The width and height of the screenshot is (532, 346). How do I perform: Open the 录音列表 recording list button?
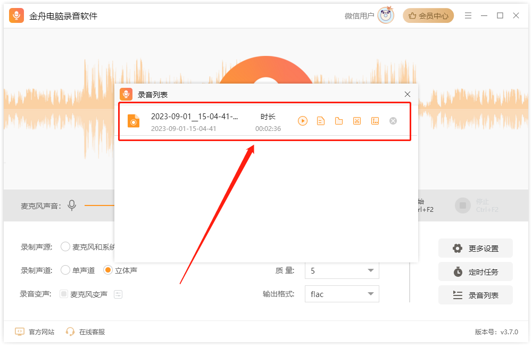pyautogui.click(x=475, y=295)
